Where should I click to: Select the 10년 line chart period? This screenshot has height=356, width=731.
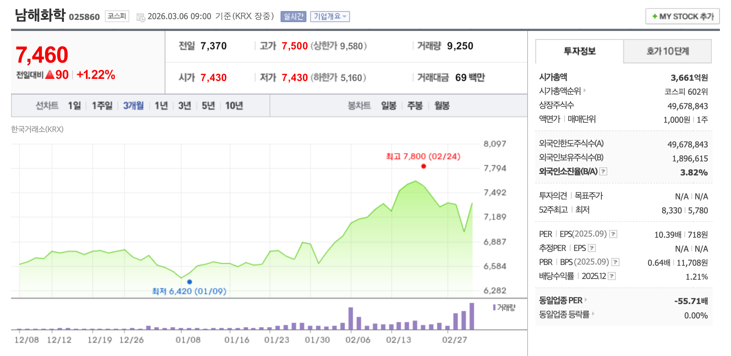coord(234,106)
